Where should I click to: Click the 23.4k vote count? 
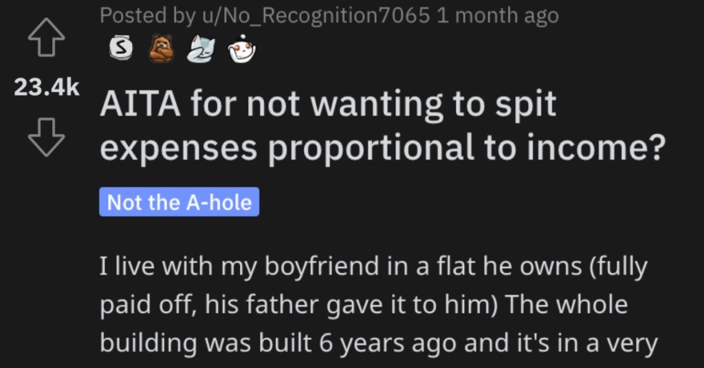click(x=47, y=87)
